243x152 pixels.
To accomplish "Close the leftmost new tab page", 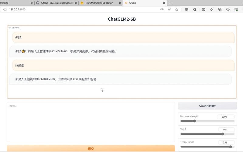I will tap(32, 3).
